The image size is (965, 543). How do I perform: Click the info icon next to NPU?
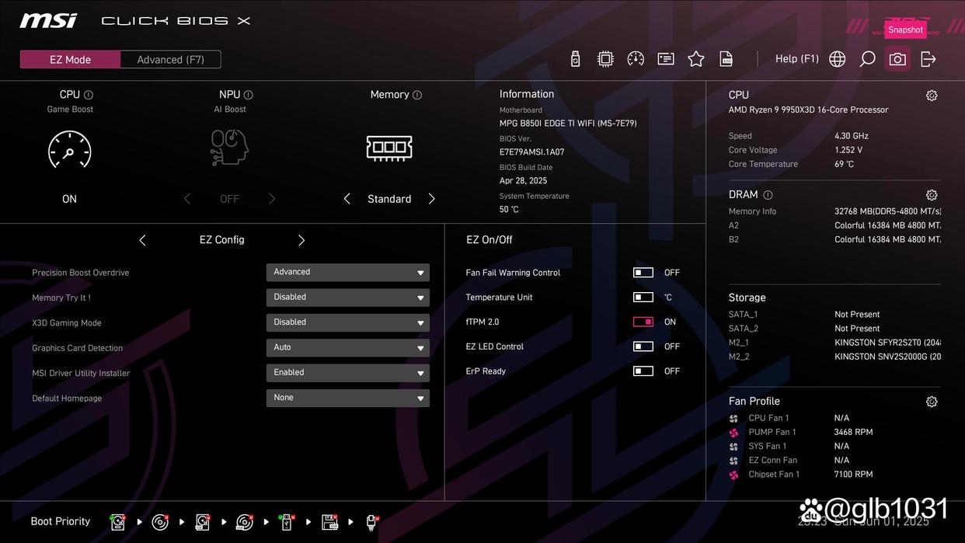point(249,95)
